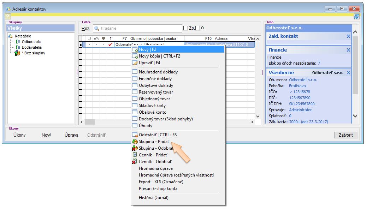Collapse the Financie info section
This screenshot has width=366, height=209.
348,50
